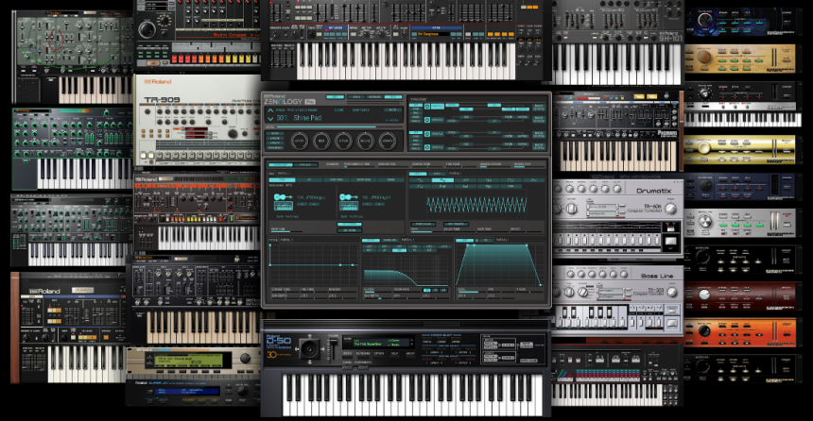Image resolution: width=813 pixels, height=421 pixels.
Task: Toggle Partial 4 power switch in Structure
Action: click(x=427, y=147)
